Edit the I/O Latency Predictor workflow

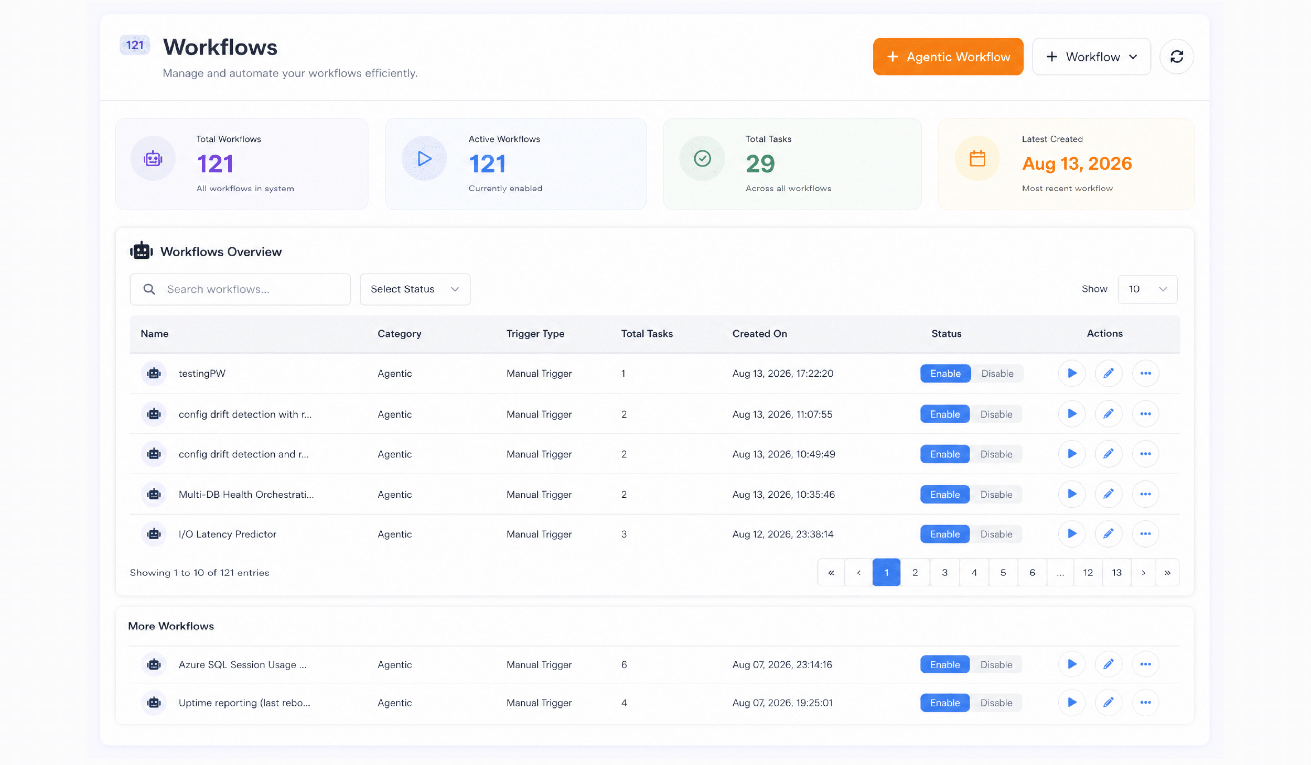tap(1109, 534)
